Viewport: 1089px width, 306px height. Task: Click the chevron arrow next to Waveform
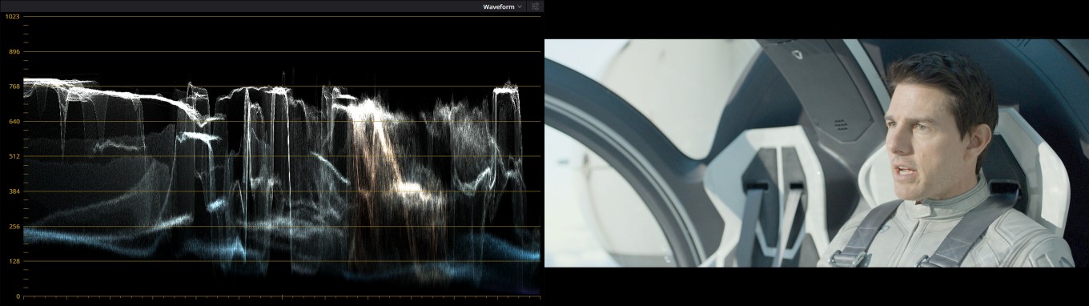click(x=520, y=6)
